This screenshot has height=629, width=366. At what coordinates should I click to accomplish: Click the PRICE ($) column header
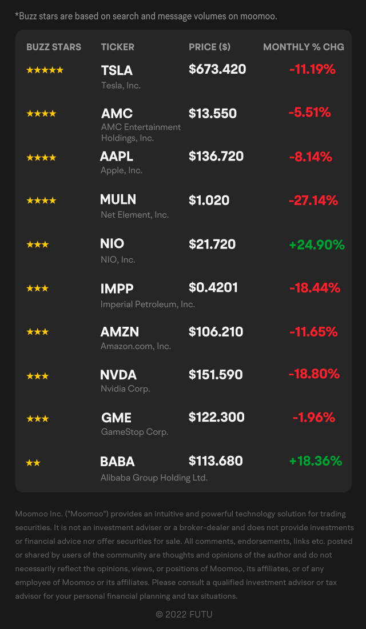[210, 47]
